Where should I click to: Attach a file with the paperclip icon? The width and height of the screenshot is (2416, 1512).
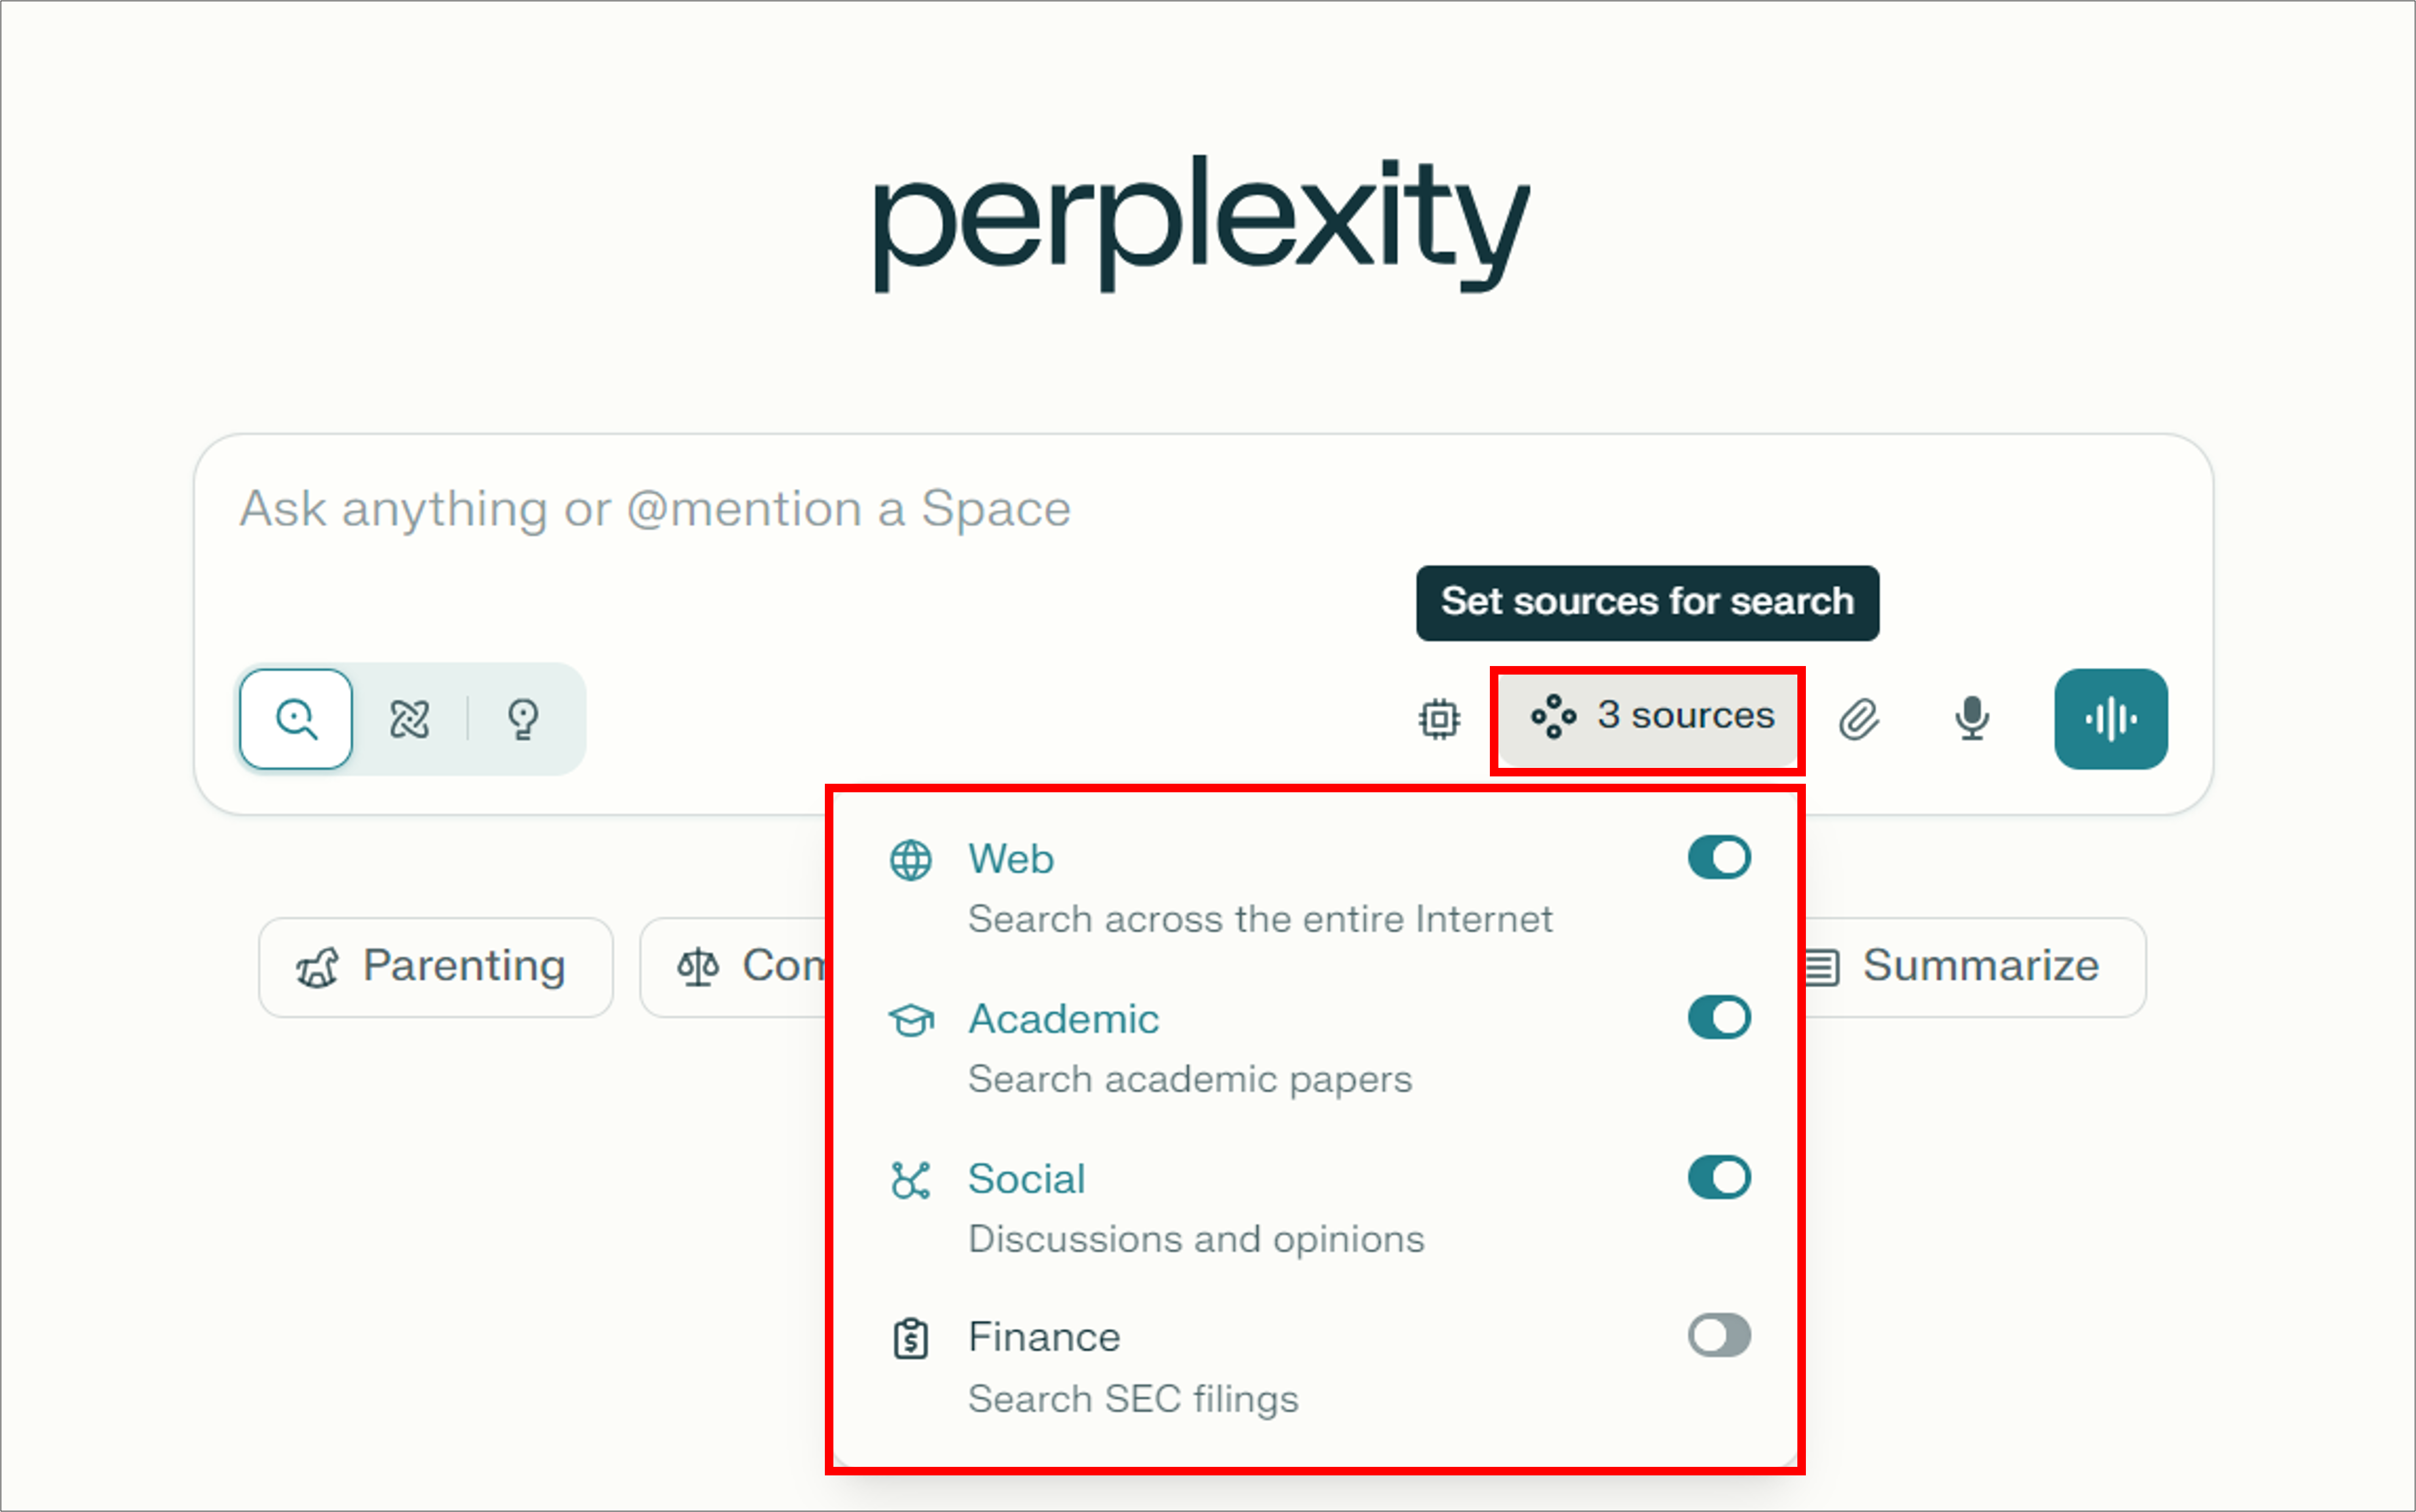[x=1859, y=719]
